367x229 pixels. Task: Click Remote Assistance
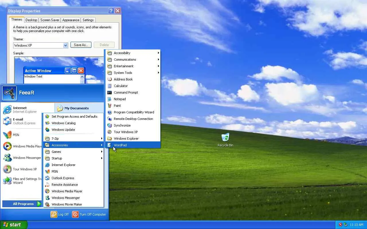pyautogui.click(x=73, y=185)
